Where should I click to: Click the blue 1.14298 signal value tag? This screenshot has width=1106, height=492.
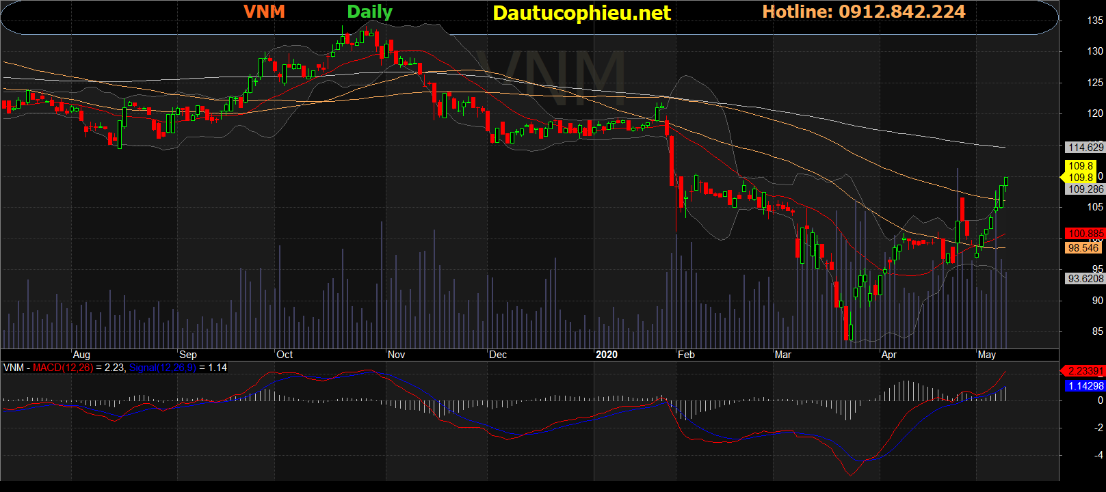tap(1085, 385)
